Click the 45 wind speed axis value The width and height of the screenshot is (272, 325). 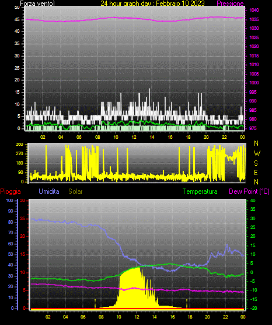click(17, 19)
